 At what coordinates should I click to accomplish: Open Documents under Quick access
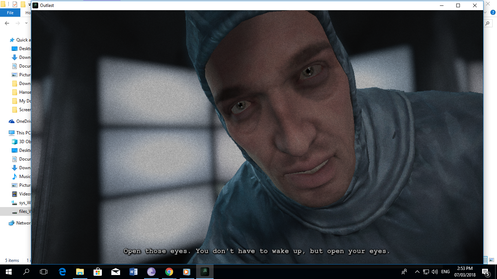21,66
